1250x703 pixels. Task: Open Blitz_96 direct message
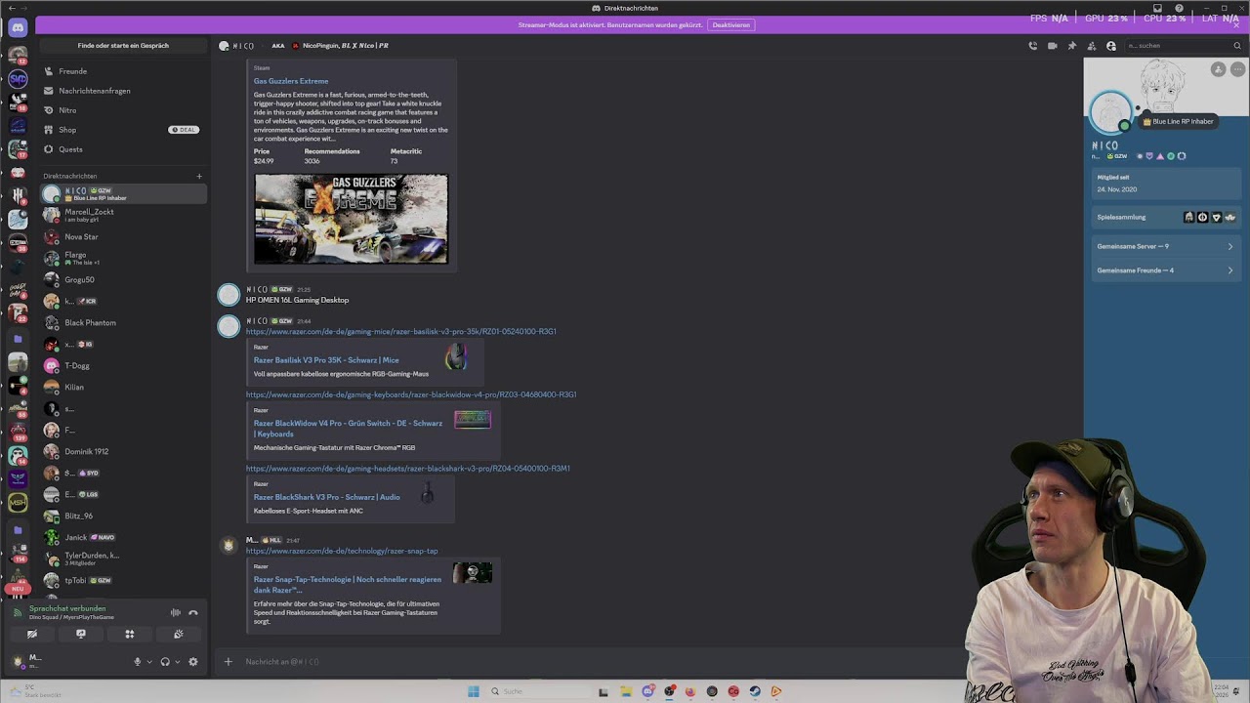tap(123, 516)
